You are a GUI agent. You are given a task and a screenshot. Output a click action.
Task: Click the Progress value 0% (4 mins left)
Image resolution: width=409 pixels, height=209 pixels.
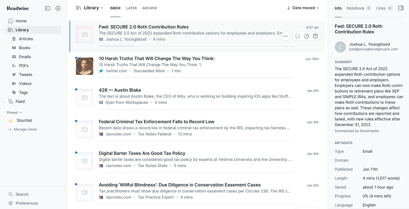(x=377, y=196)
